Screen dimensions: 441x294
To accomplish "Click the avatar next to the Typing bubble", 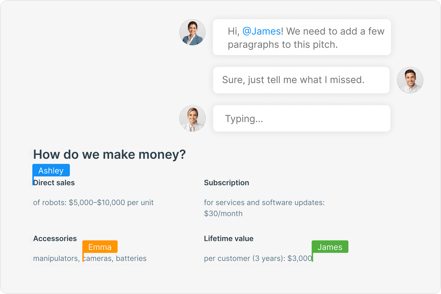I will pos(192,118).
